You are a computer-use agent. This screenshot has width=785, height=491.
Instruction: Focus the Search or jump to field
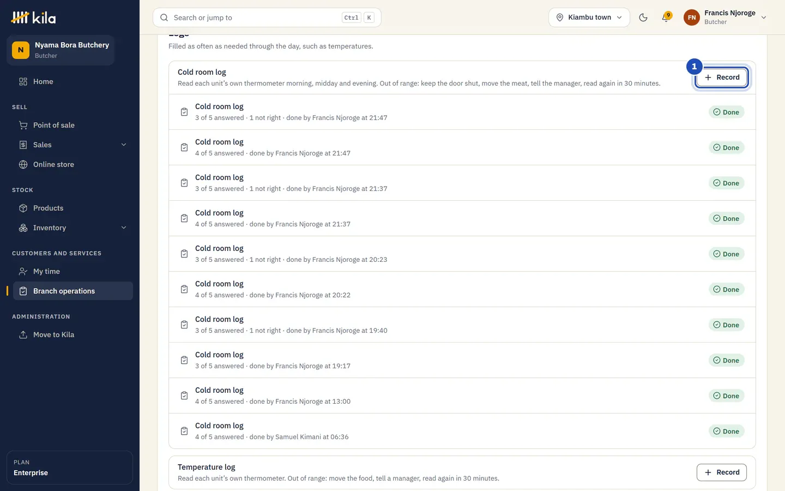267,17
